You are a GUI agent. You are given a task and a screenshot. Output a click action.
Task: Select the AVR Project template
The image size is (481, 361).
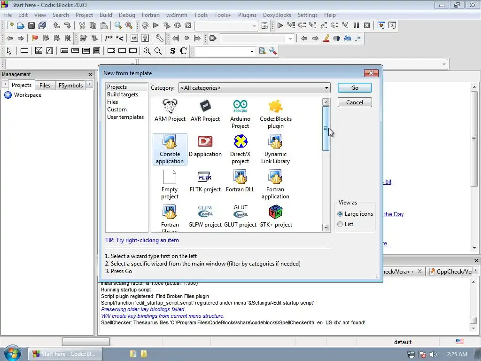tap(205, 110)
